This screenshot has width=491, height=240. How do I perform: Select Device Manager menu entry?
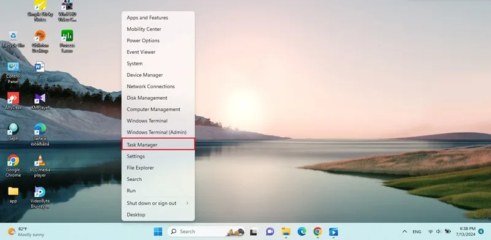[158, 75]
